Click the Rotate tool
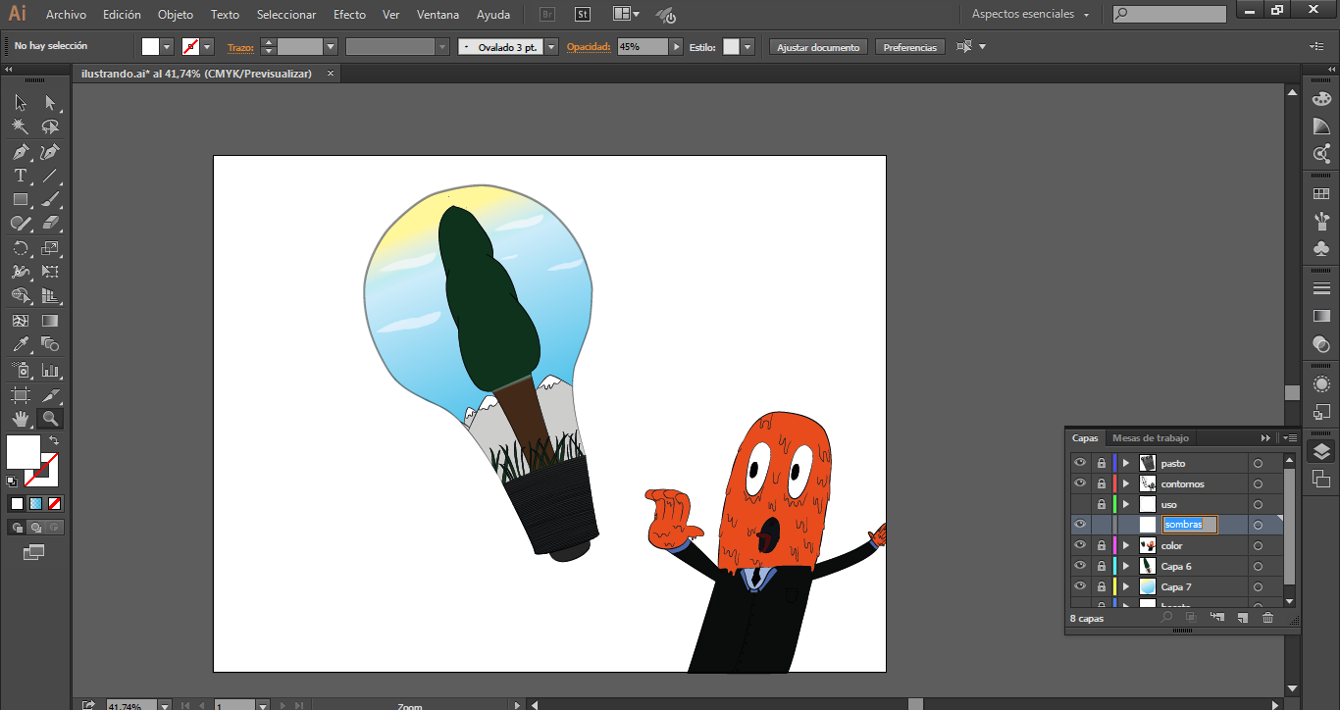Viewport: 1340px width, 710px height. pos(20,249)
